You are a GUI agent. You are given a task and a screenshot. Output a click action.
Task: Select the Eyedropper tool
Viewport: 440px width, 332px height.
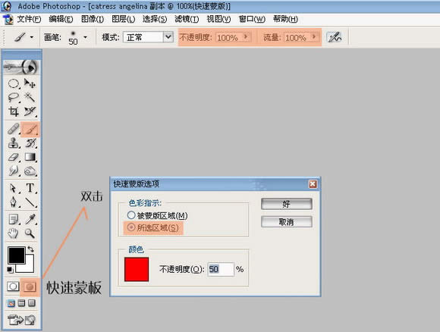[30, 219]
